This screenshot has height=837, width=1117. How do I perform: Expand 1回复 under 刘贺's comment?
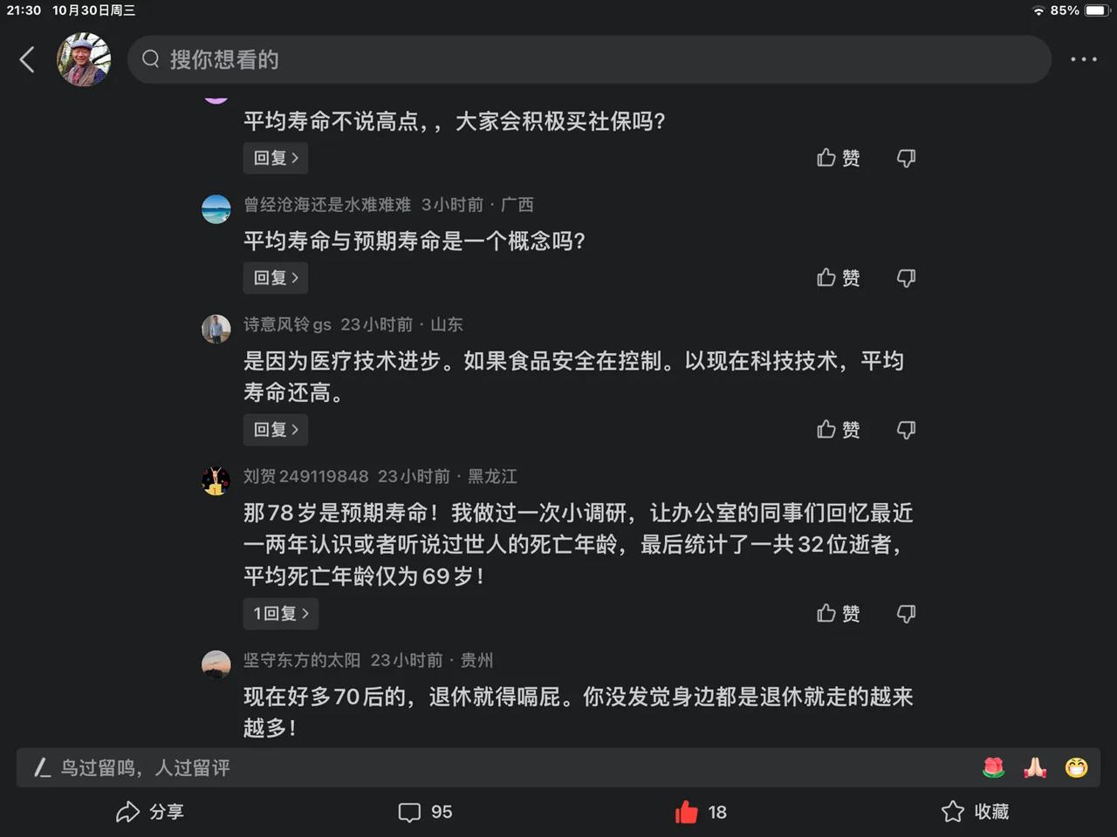[280, 614]
